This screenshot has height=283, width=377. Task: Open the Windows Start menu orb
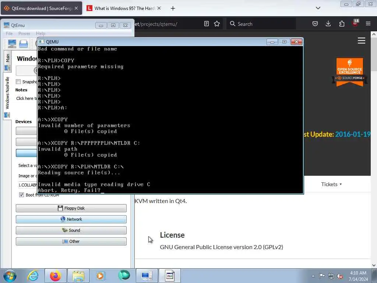10,276
